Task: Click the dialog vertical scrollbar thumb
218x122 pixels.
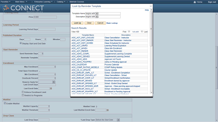Action: (151, 29)
